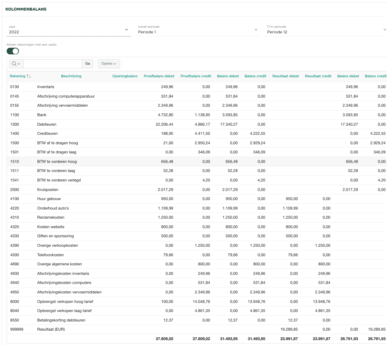Click the ascending sort icon beside Rekening
The image size is (390, 345).
click(x=29, y=76)
